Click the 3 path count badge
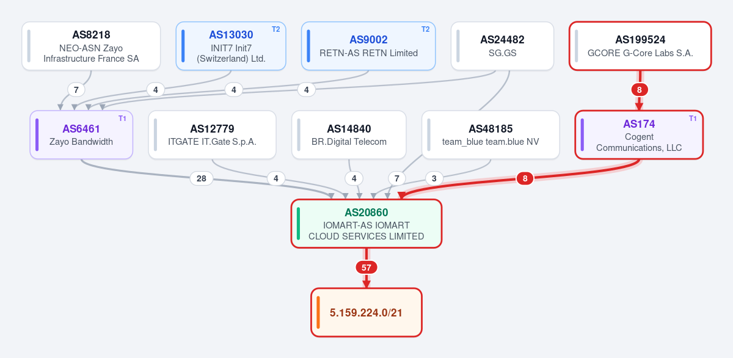Viewport: 733px width, 358px height. pos(434,178)
